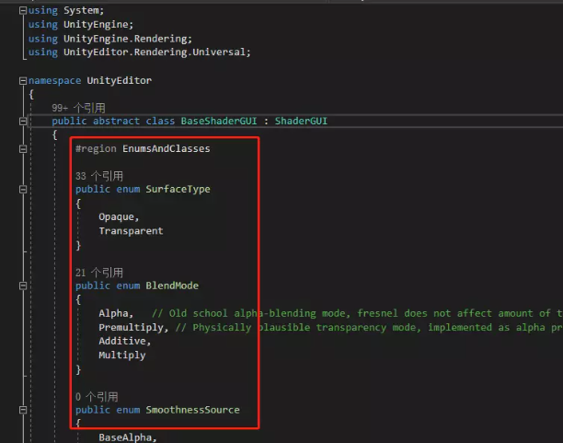Collapse the SurfaceType enum
The width and height of the screenshot is (563, 443).
point(23,190)
